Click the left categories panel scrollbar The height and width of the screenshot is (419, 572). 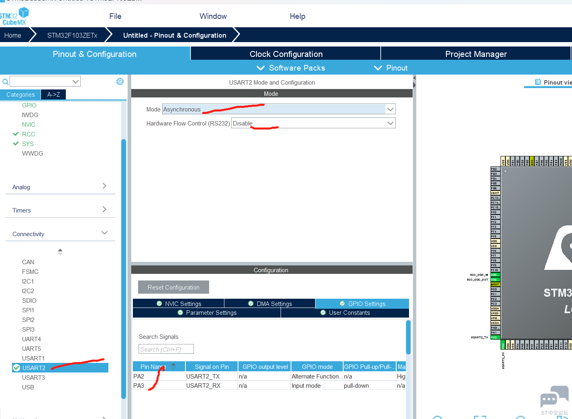124,269
